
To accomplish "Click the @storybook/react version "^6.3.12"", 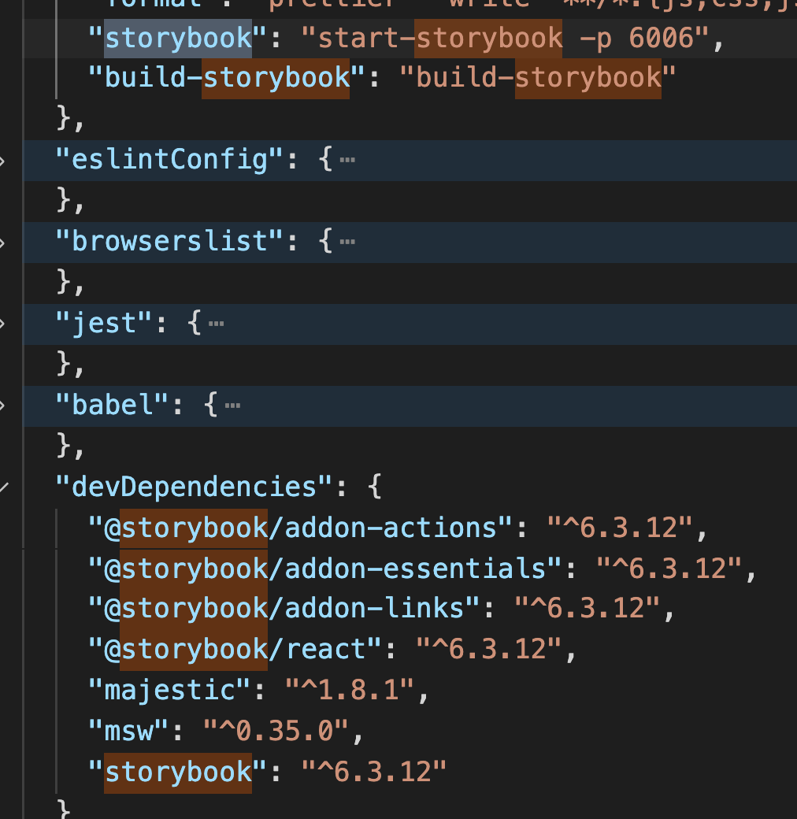I will pyautogui.click(x=489, y=650).
